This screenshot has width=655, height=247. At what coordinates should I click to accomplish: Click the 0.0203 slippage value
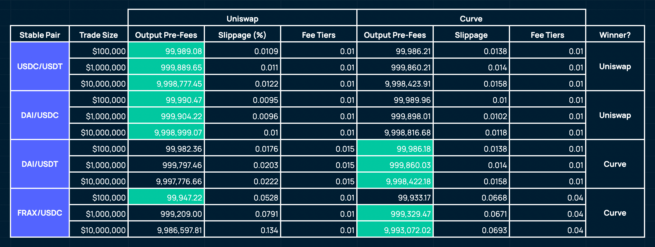click(265, 165)
